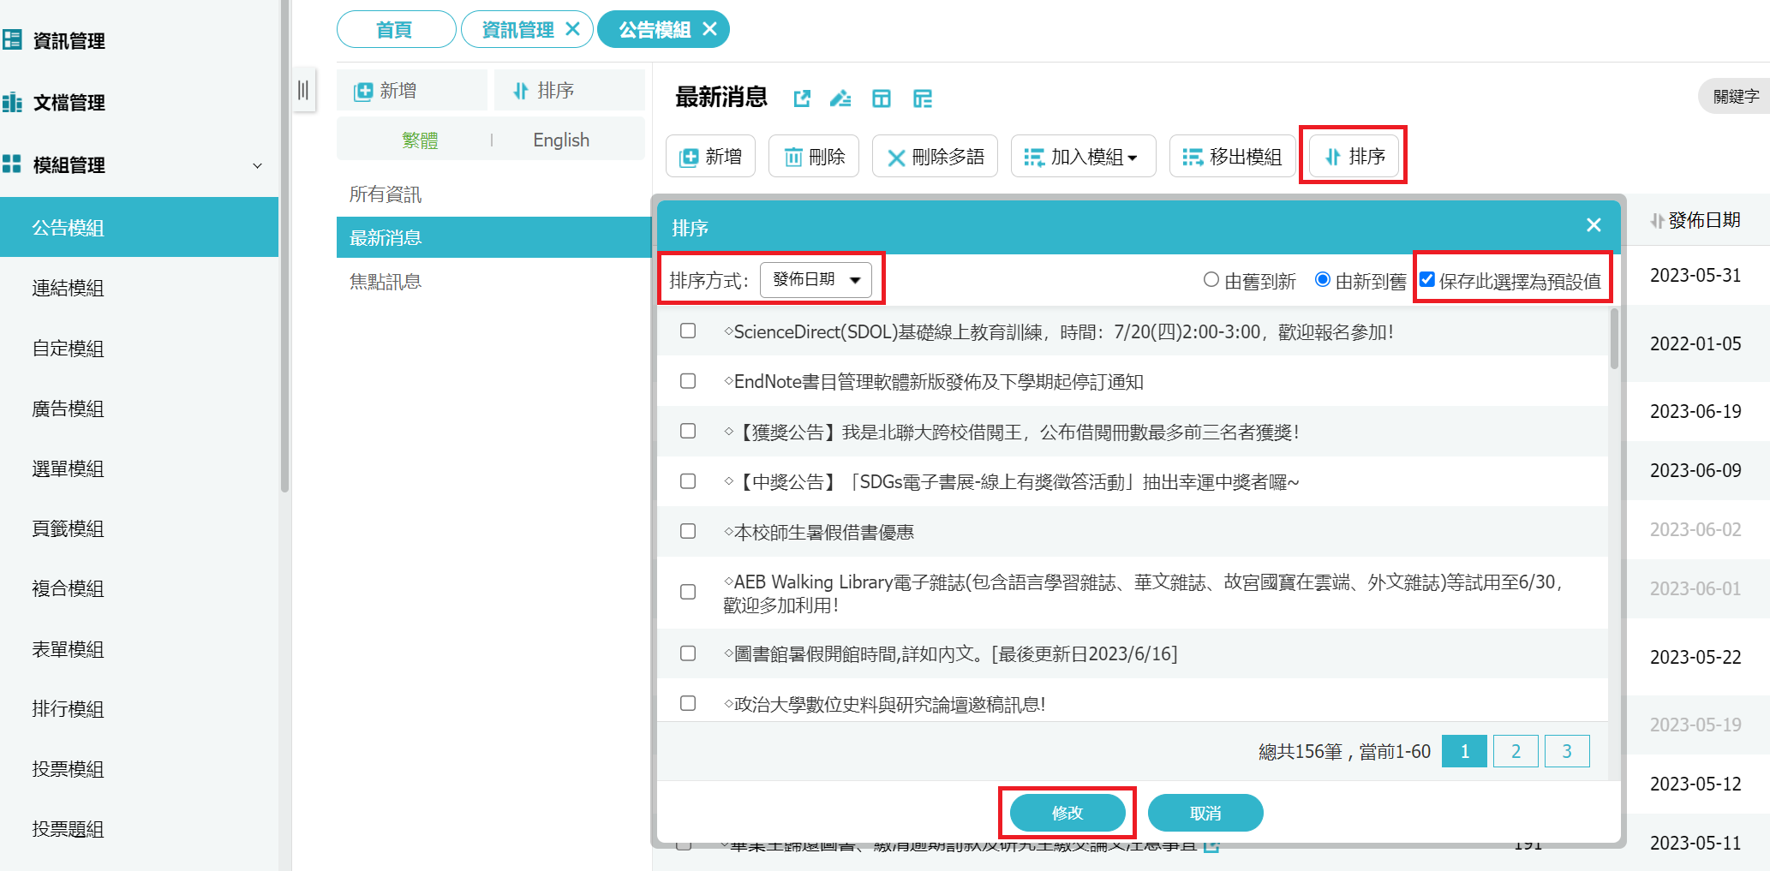The height and width of the screenshot is (871, 1770).
Task: Select the 由舊到新 radio option
Action: tap(1211, 279)
